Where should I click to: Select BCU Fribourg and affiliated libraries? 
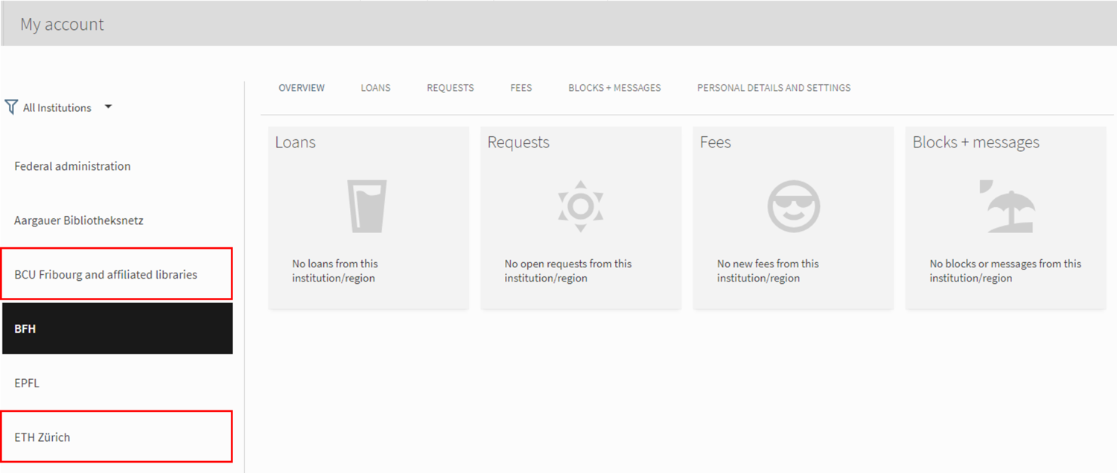pos(106,275)
